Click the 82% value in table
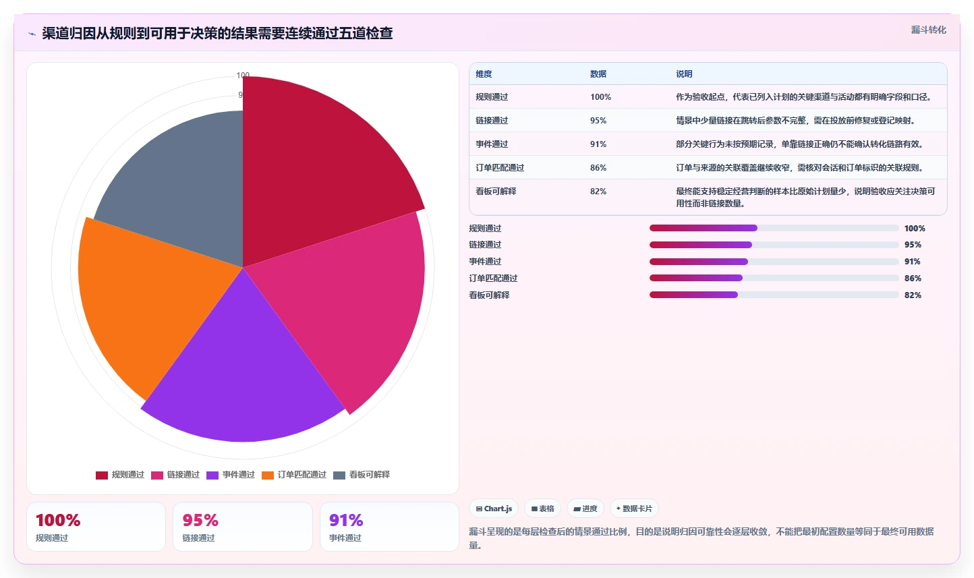The height and width of the screenshot is (578, 974). (598, 192)
